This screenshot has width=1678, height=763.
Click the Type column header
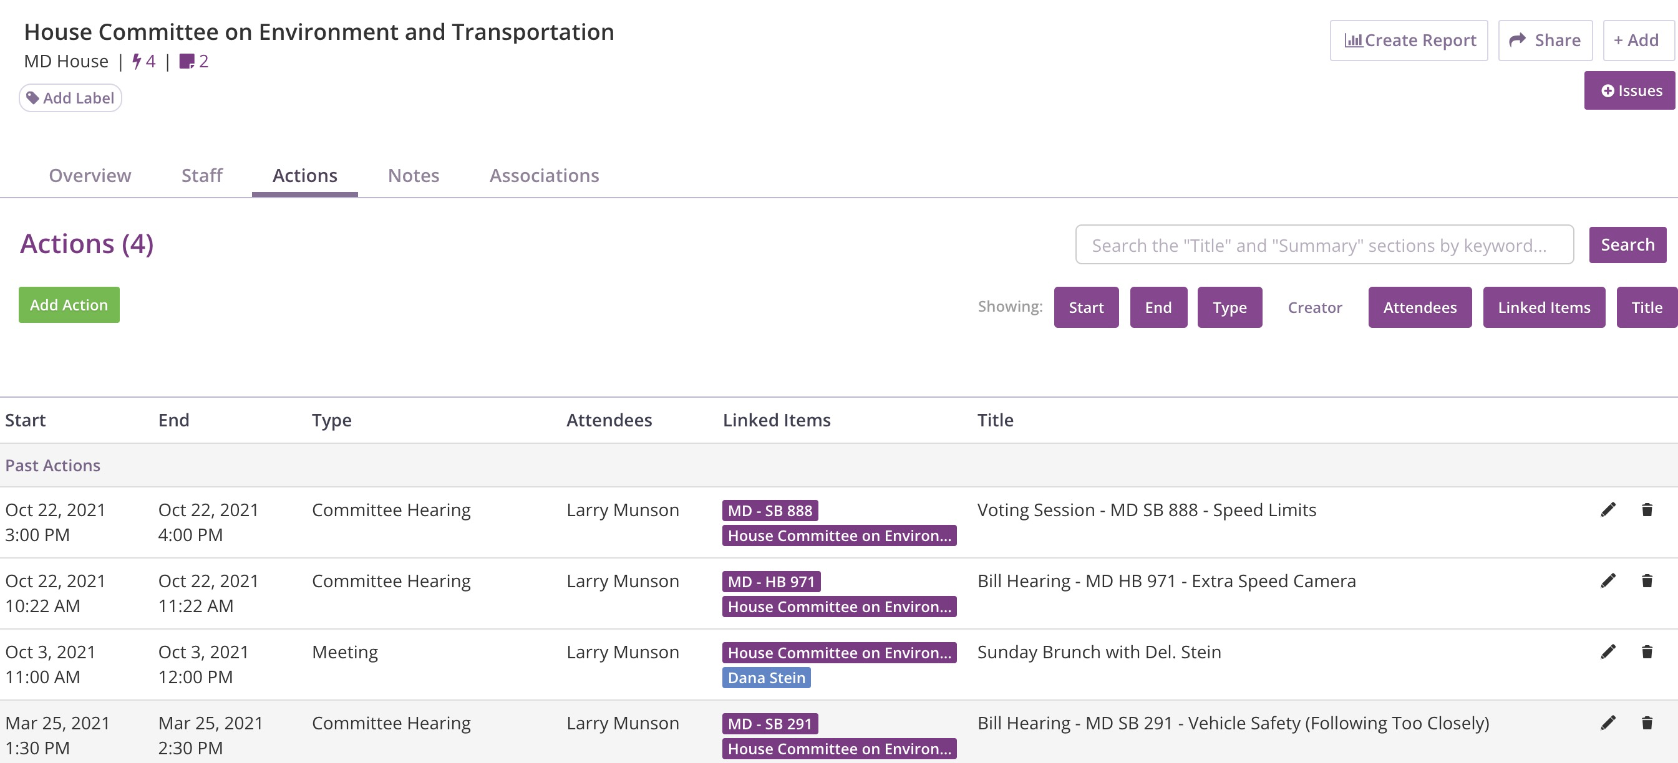[332, 420]
